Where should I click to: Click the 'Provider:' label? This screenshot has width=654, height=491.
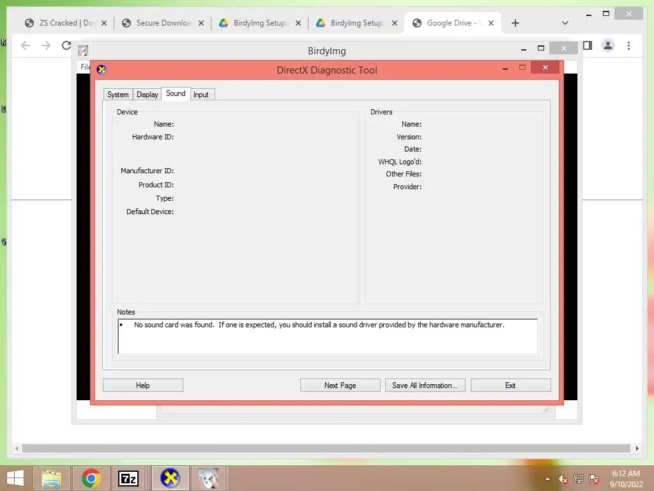point(407,187)
